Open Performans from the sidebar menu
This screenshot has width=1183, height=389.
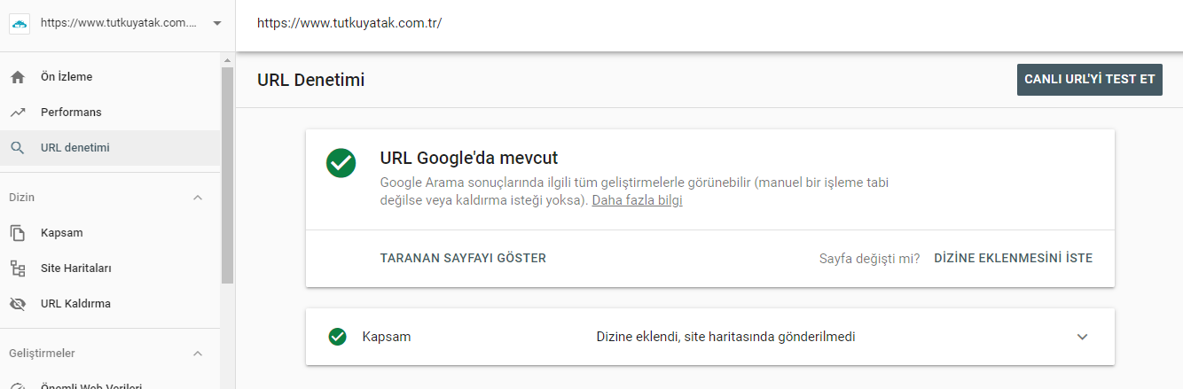click(71, 113)
